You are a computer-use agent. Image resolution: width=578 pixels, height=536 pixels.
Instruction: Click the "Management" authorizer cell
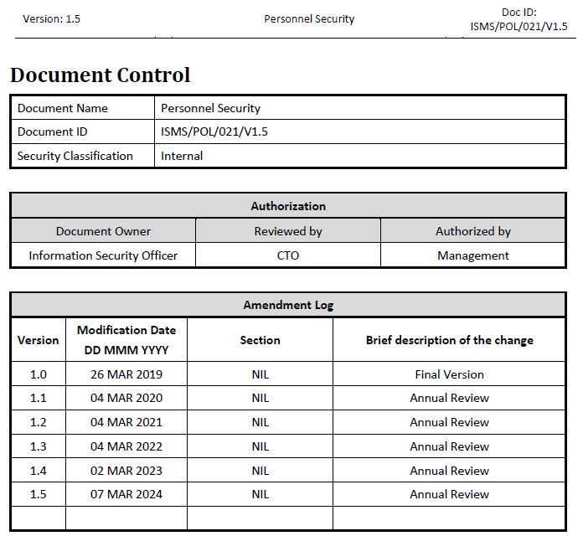point(473,255)
